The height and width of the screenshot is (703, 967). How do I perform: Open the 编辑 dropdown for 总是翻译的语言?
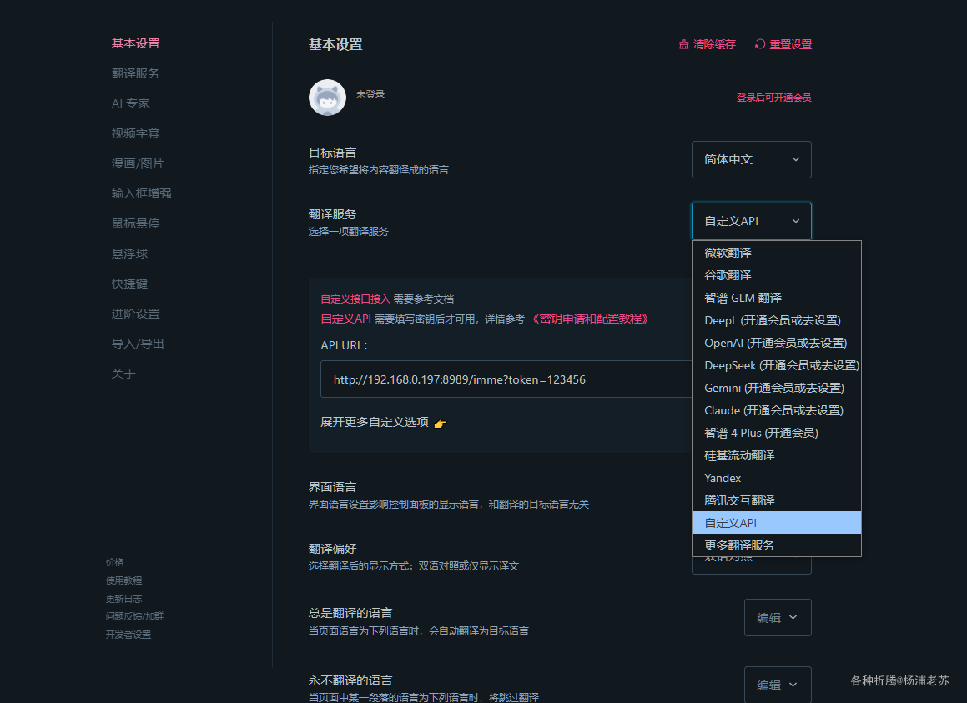click(777, 617)
